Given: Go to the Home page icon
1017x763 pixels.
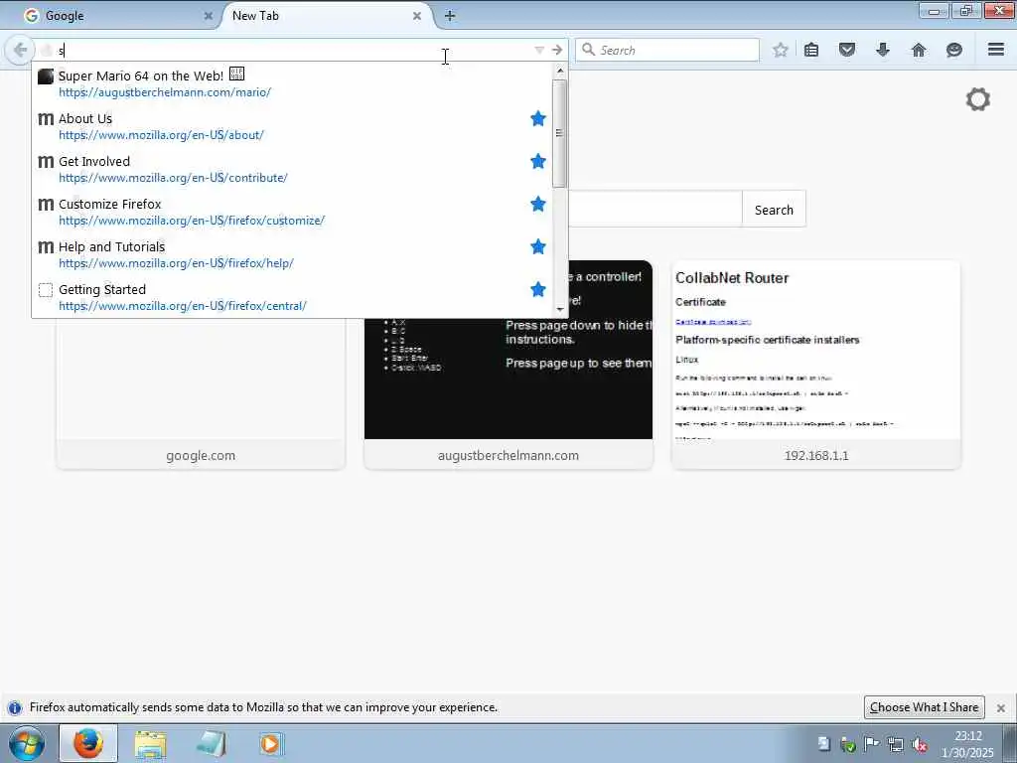Looking at the screenshot, I should pyautogui.click(x=919, y=50).
